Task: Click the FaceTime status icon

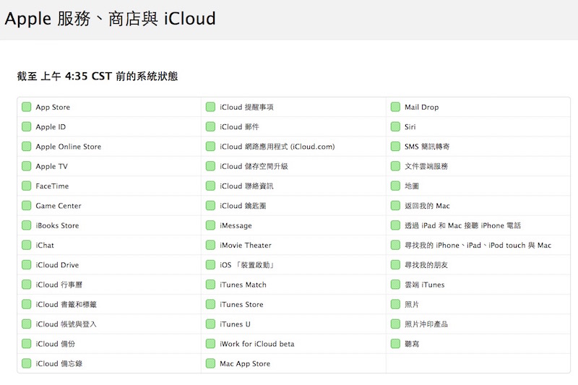Action: click(26, 186)
